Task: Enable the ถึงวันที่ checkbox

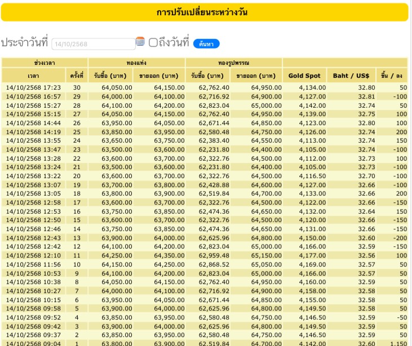Action: [153, 42]
